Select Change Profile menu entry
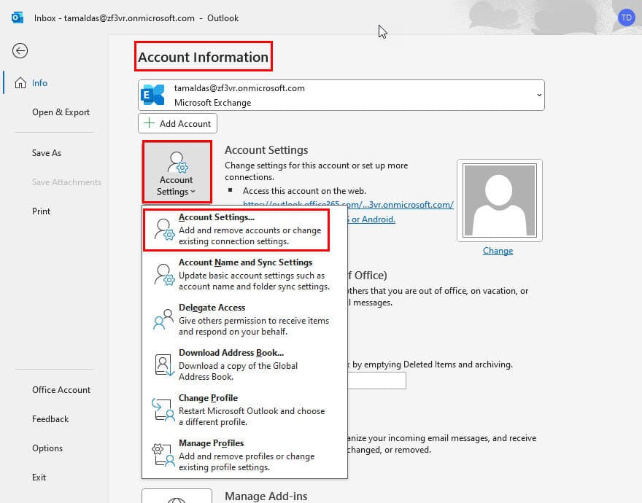This screenshot has height=503, width=642. (244, 410)
